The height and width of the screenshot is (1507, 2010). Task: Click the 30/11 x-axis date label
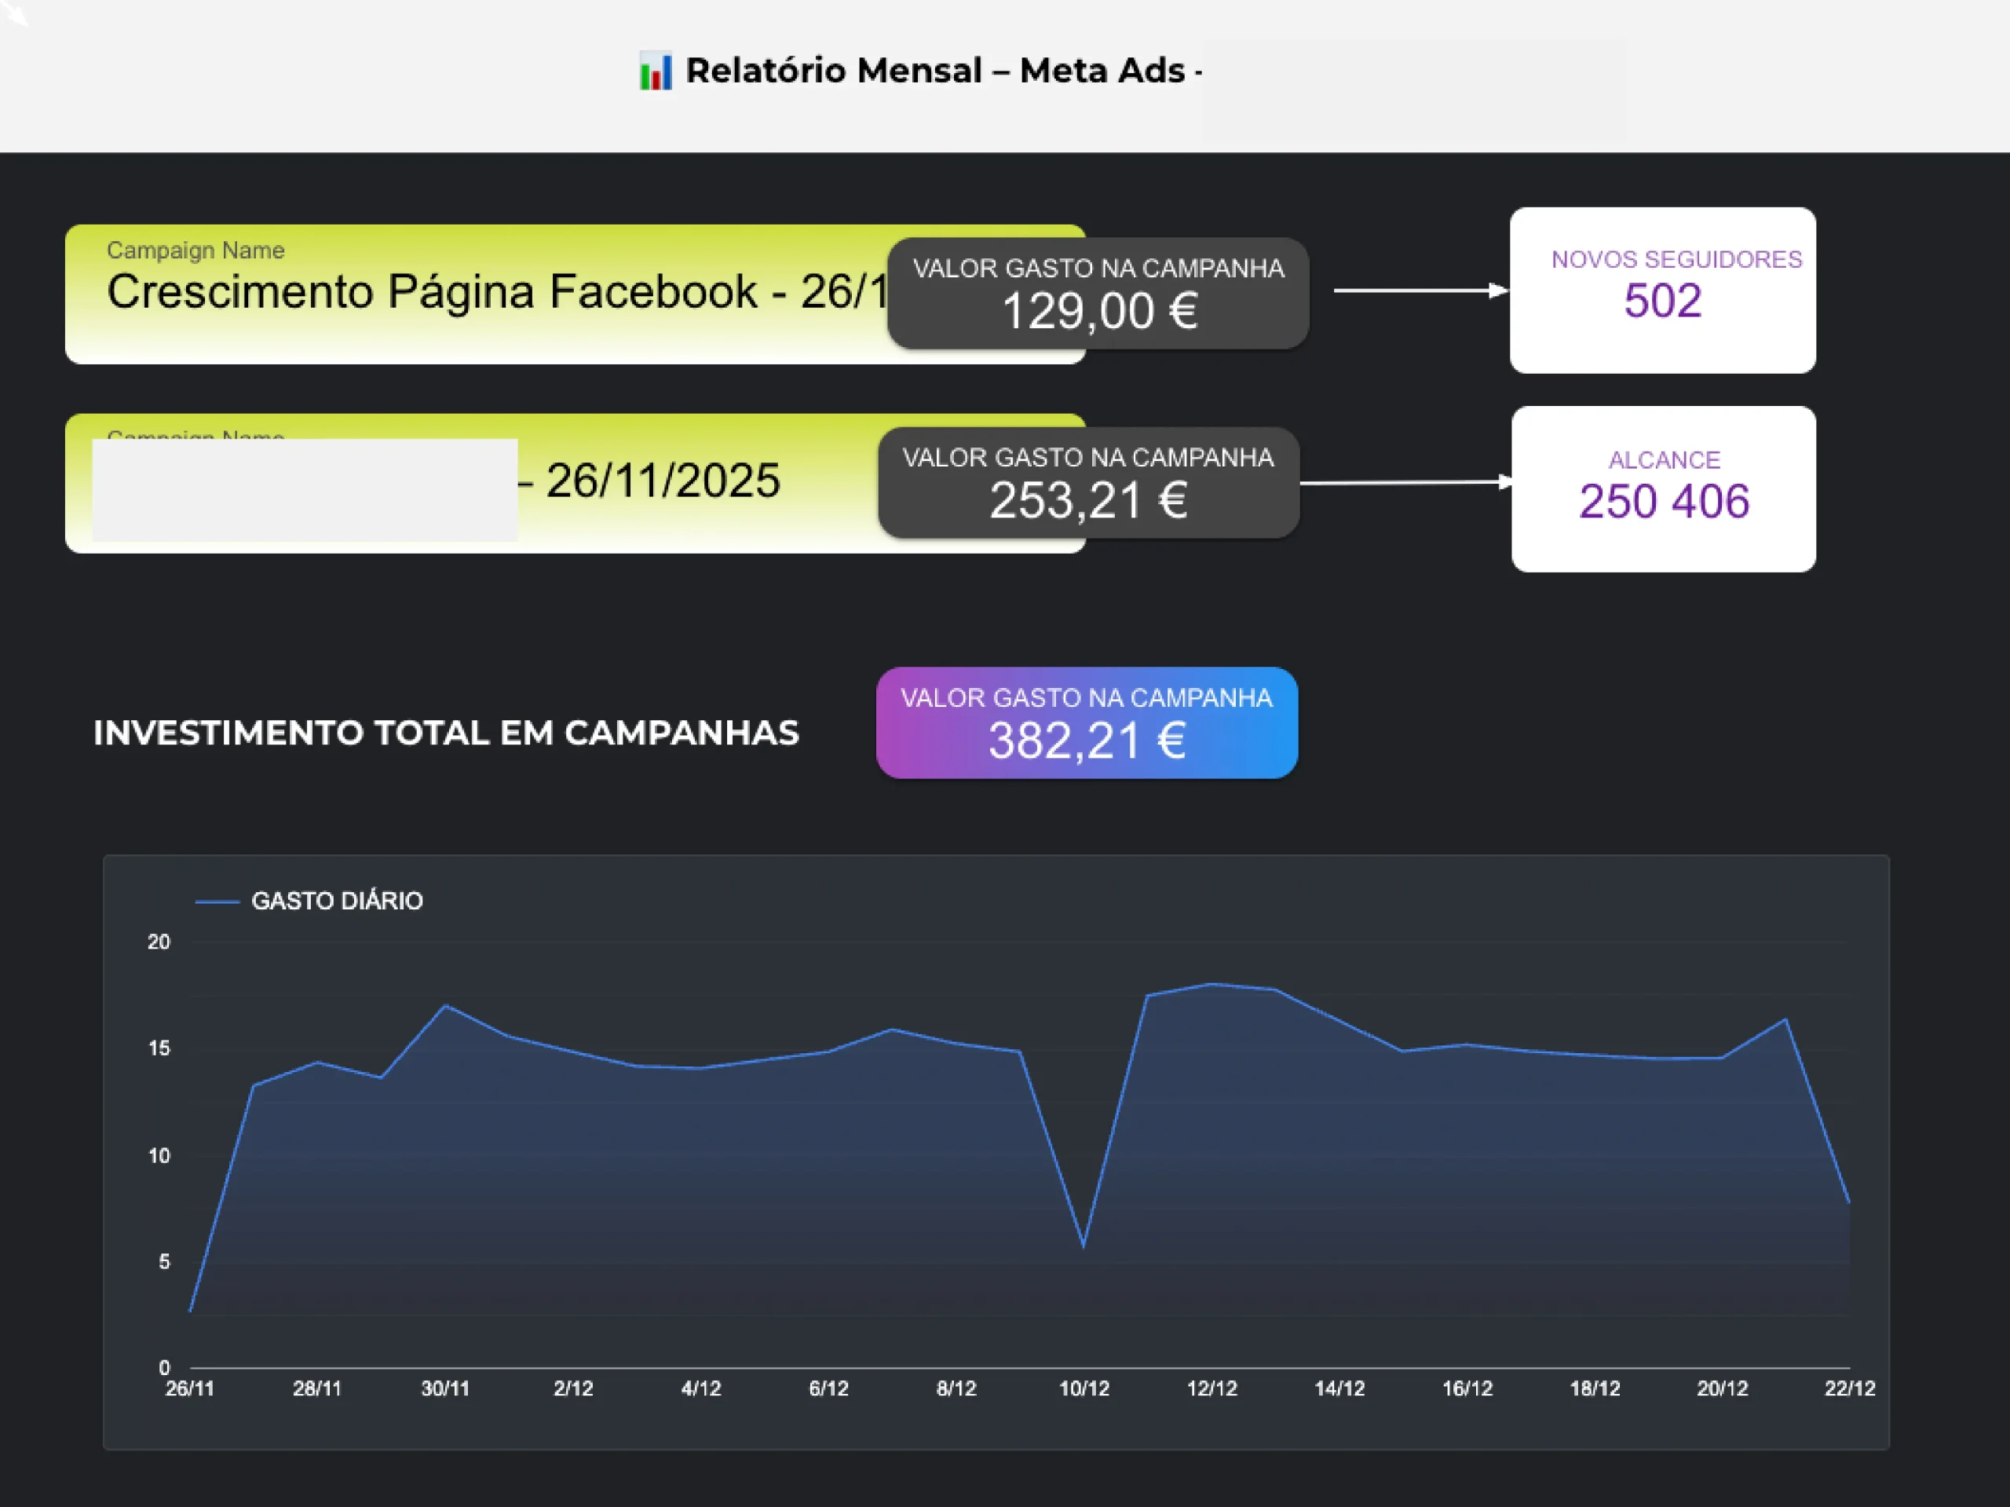pyautogui.click(x=445, y=1388)
